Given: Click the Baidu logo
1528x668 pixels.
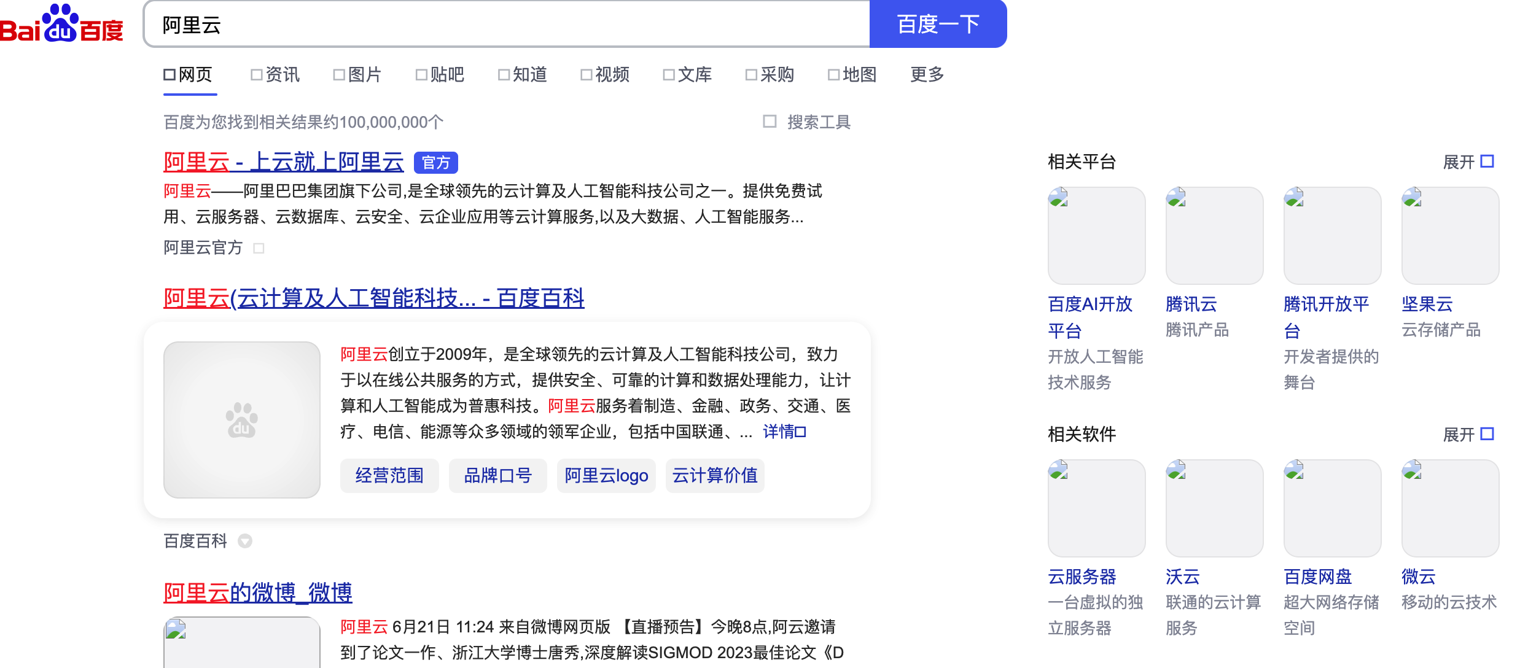Looking at the screenshot, I should (61, 23).
